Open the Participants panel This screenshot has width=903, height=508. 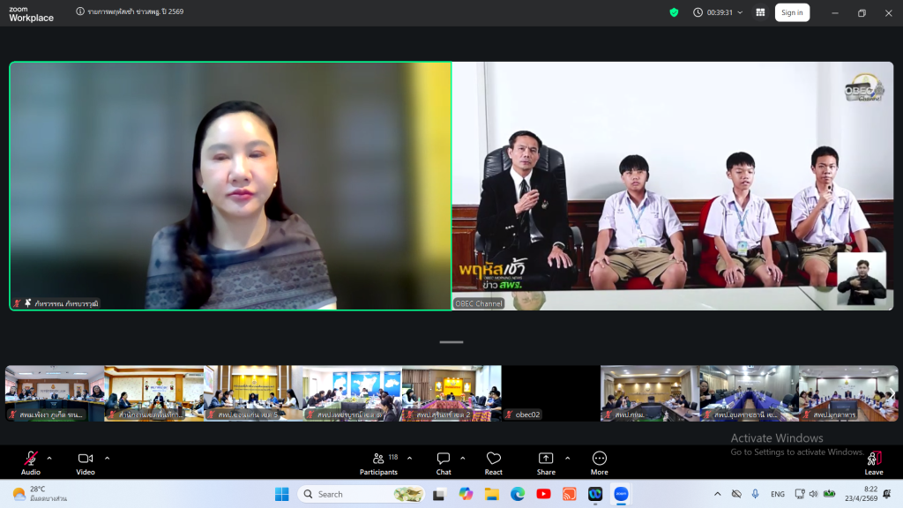pyautogui.click(x=378, y=462)
